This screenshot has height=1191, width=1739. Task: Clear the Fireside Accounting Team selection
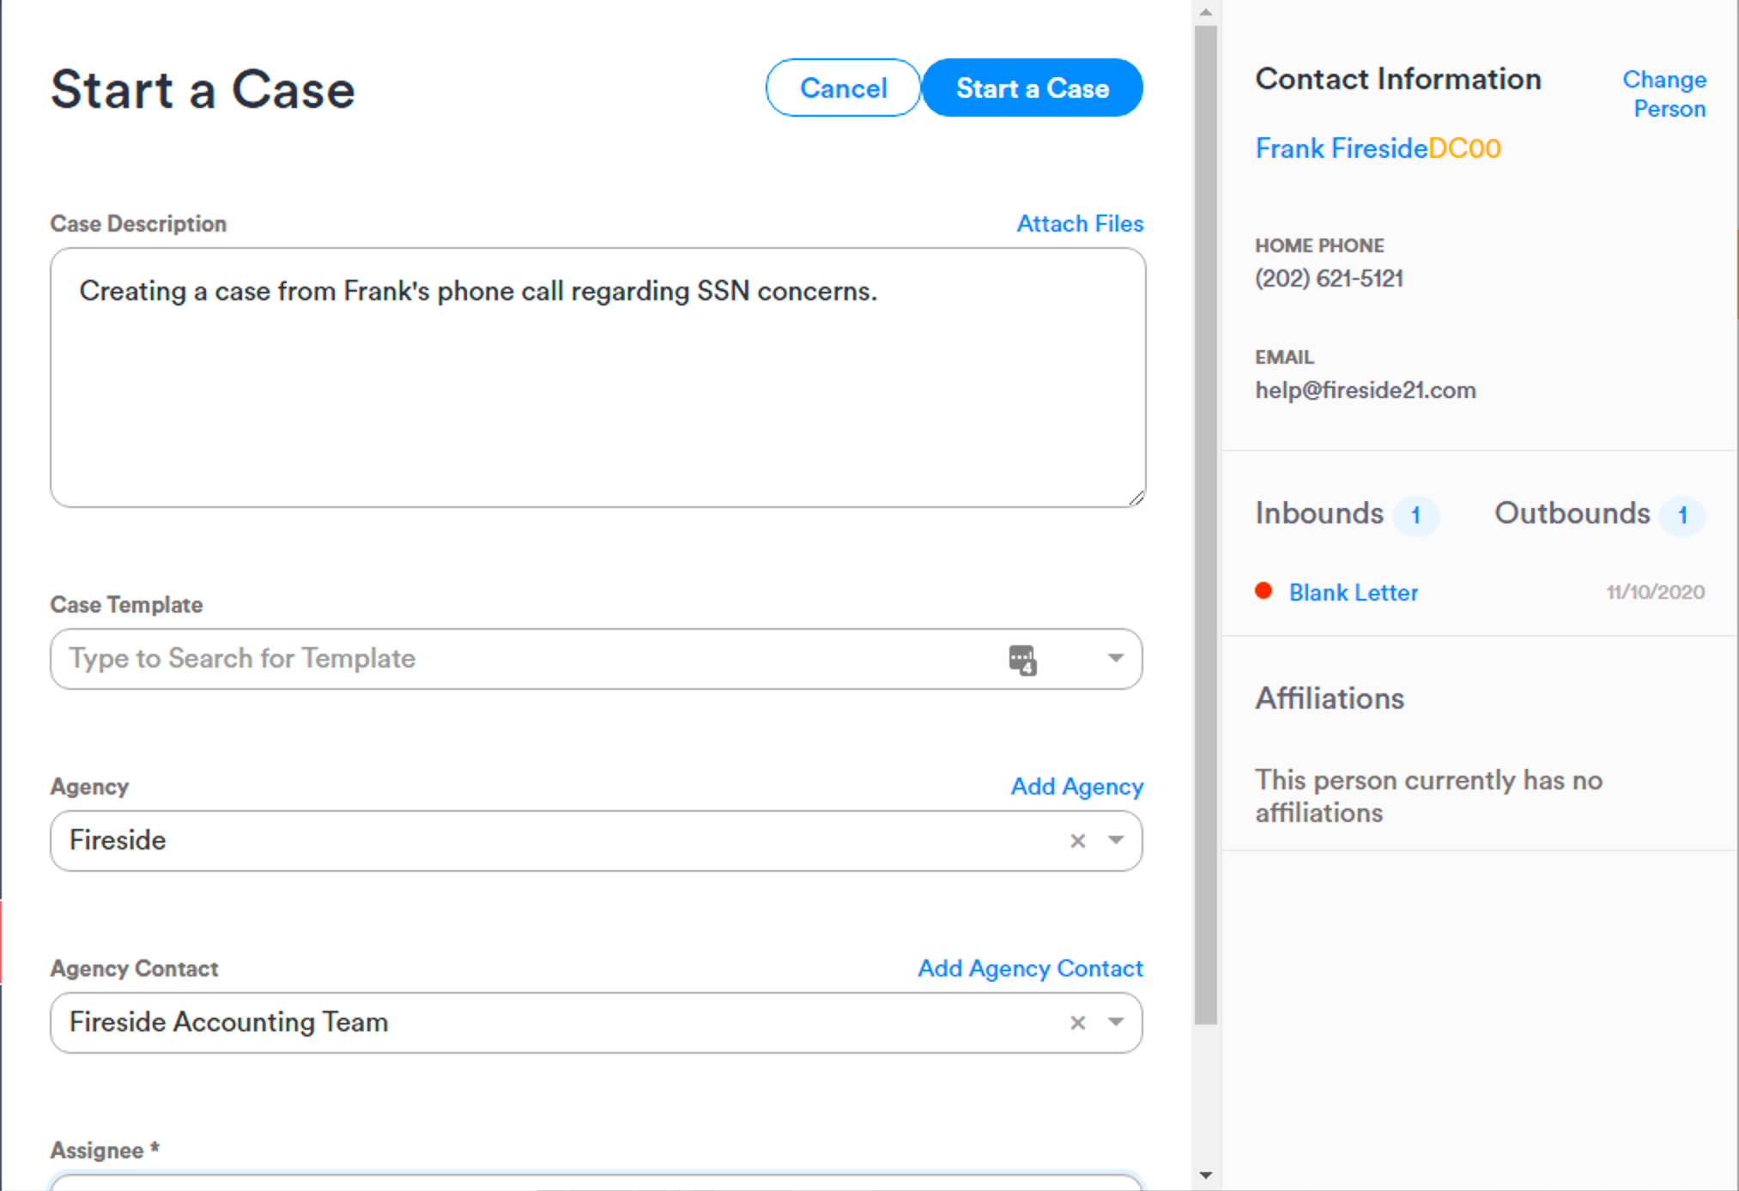pos(1078,1023)
